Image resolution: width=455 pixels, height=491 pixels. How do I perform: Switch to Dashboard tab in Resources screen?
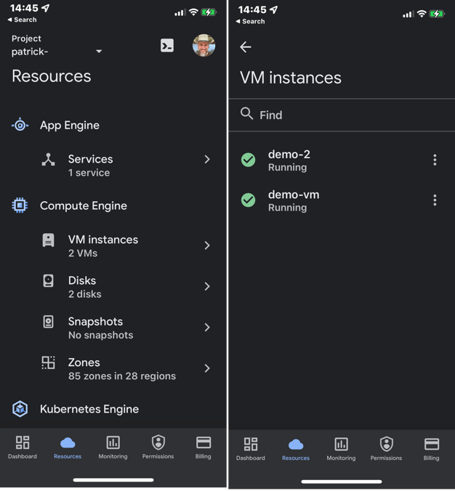coord(23,447)
